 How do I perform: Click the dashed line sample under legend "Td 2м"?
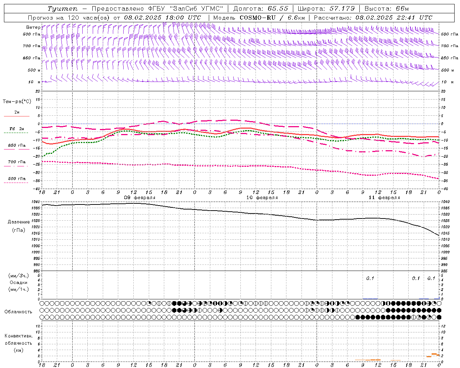pyautogui.click(x=16, y=133)
